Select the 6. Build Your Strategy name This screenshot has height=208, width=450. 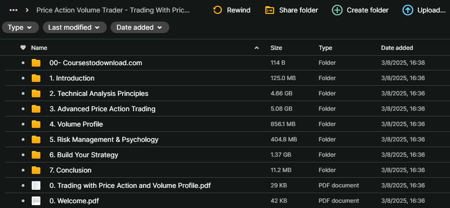tap(84, 155)
